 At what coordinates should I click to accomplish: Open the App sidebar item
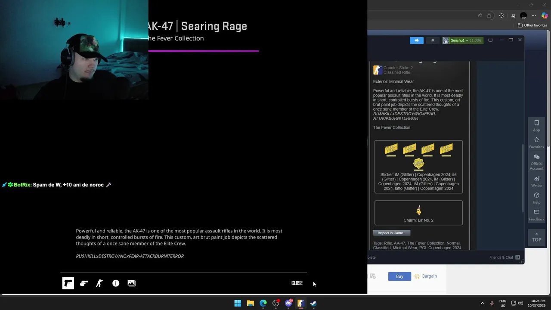click(x=536, y=126)
